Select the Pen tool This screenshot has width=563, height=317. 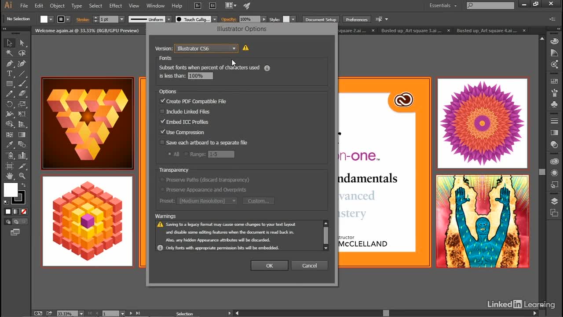(9, 63)
